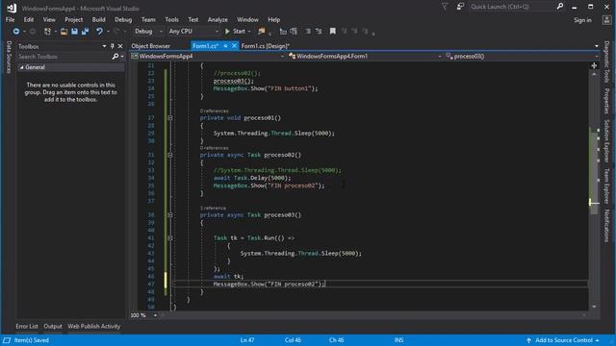Open the Build menu
The width and height of the screenshot is (616, 346).
(98, 19)
